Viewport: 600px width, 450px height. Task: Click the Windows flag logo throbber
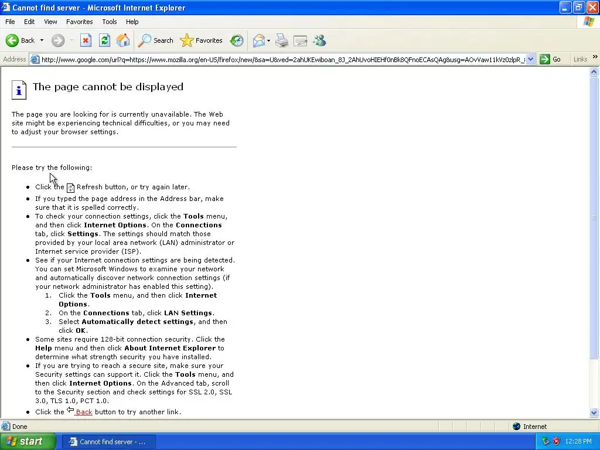click(589, 22)
